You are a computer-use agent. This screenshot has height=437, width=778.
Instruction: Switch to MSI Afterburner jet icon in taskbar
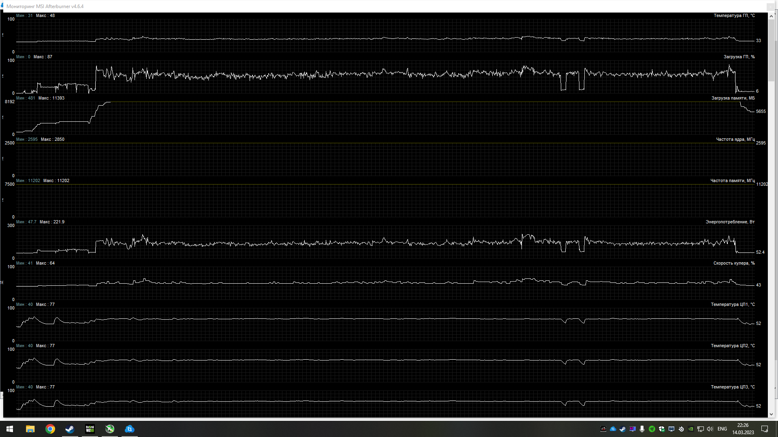(110, 429)
